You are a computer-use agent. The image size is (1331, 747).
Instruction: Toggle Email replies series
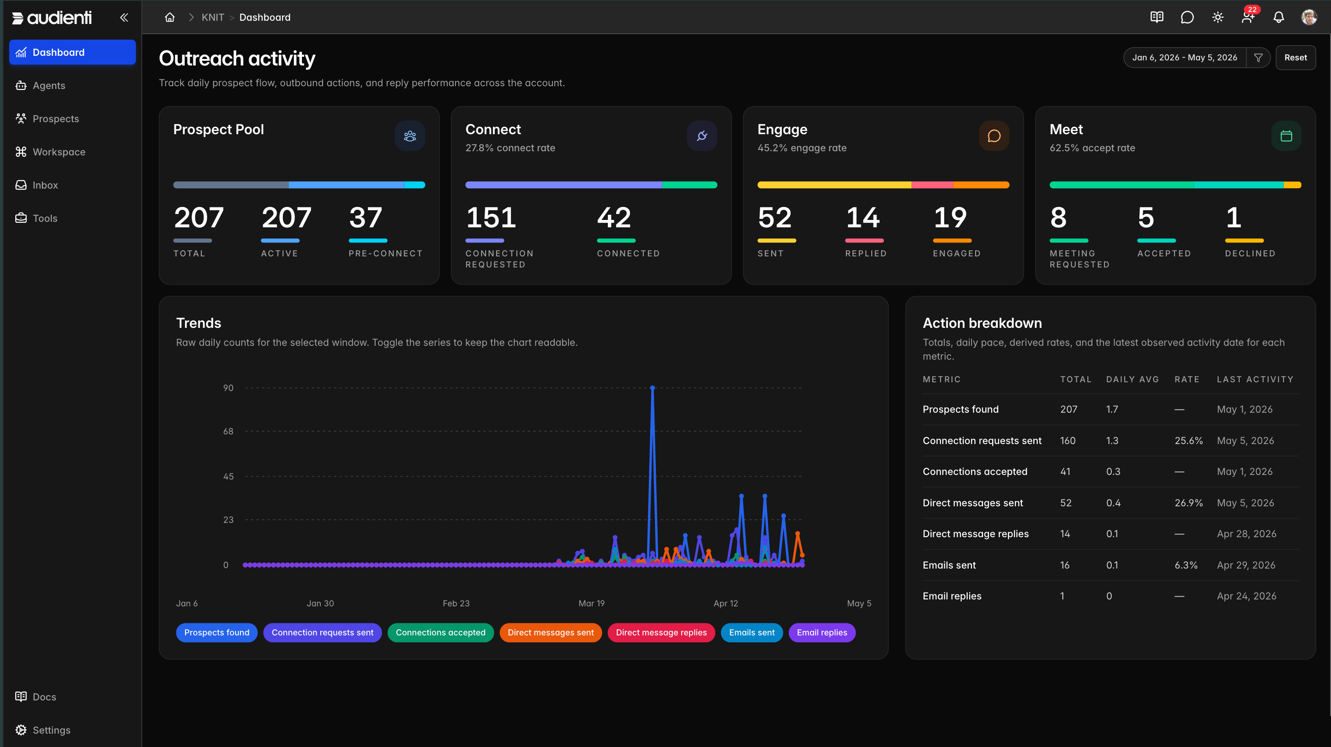821,632
